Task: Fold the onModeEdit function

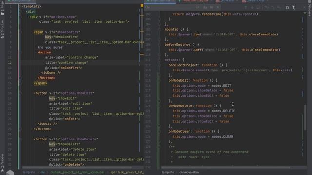Action: click(x=159, y=80)
